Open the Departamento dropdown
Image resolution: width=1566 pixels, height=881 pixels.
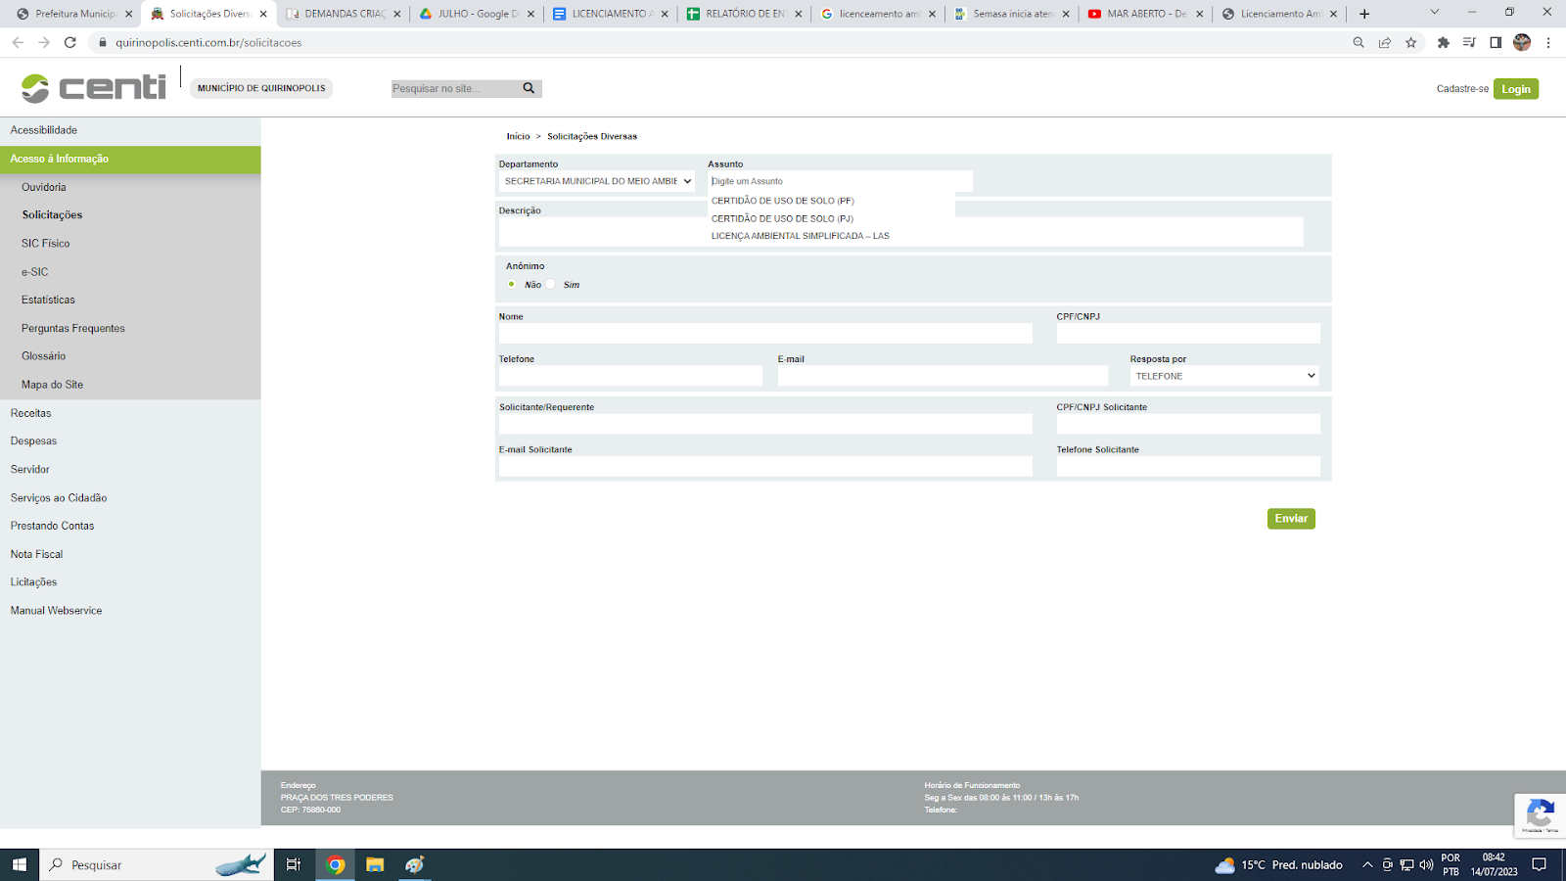tap(596, 181)
